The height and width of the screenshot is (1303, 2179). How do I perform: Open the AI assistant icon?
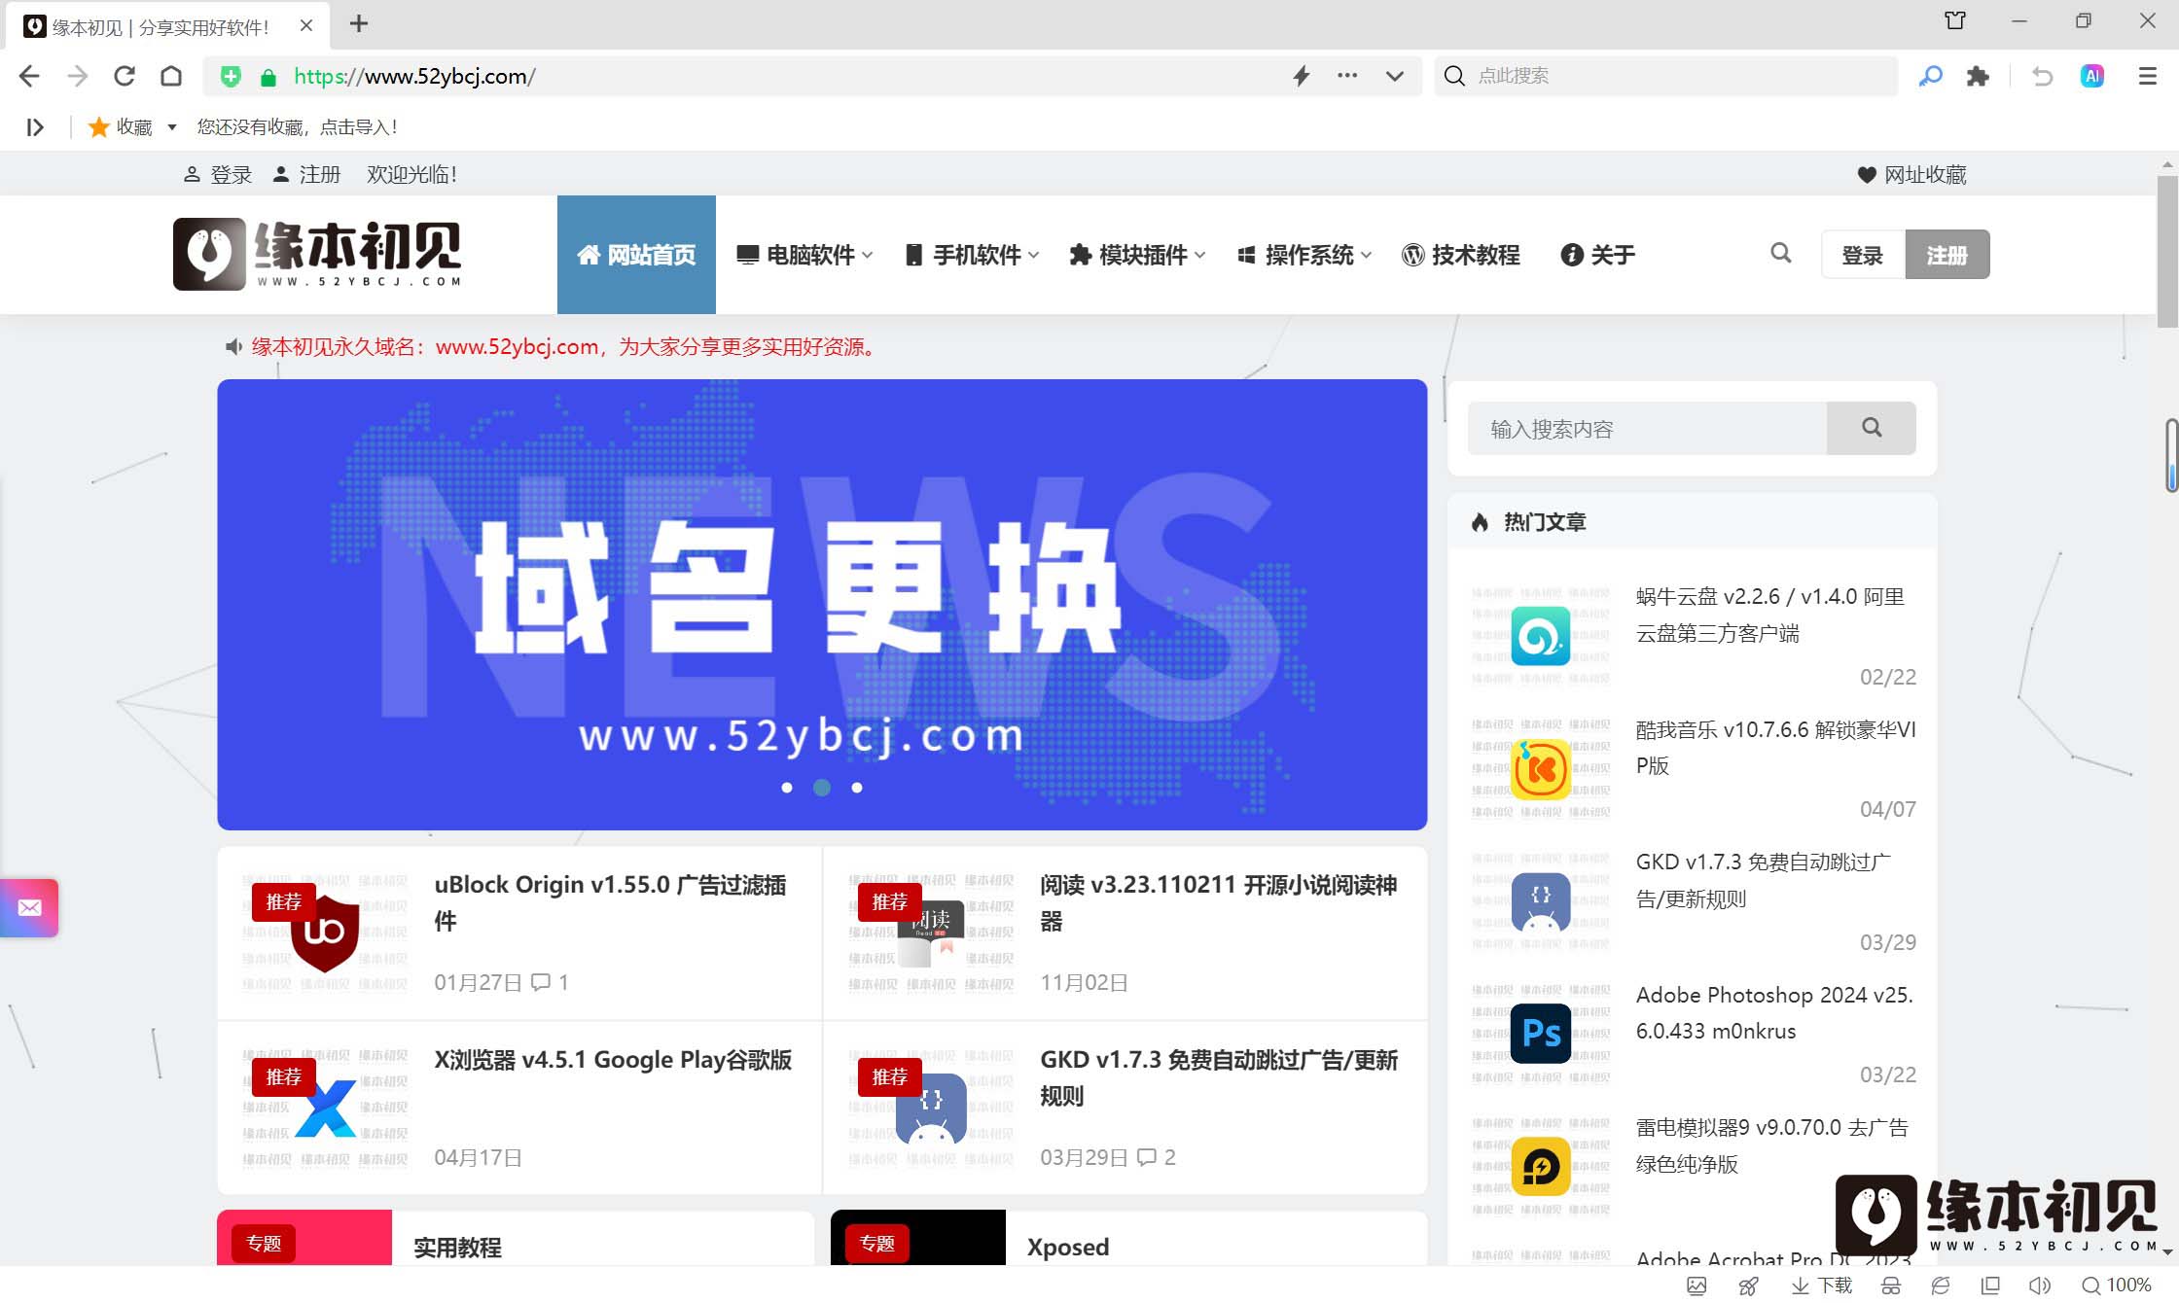[x=2092, y=76]
